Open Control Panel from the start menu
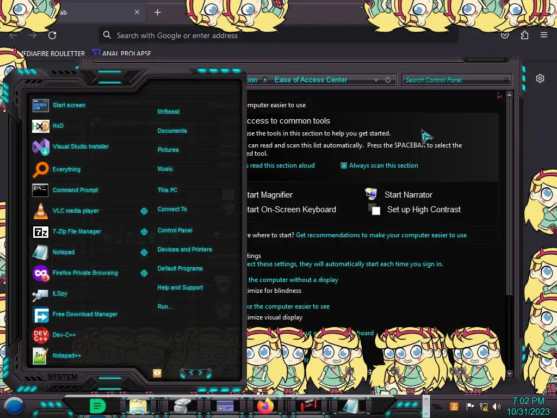The width and height of the screenshot is (557, 418). (175, 230)
